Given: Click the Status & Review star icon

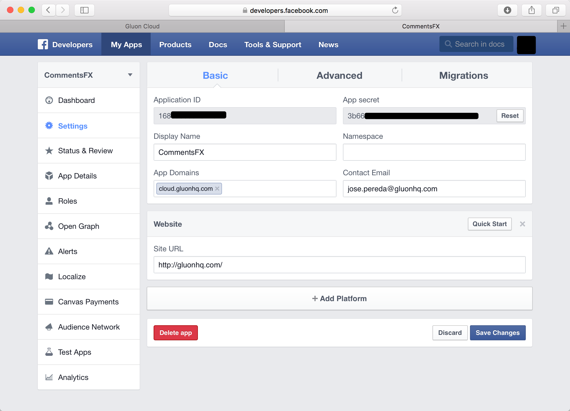Looking at the screenshot, I should (x=49, y=151).
